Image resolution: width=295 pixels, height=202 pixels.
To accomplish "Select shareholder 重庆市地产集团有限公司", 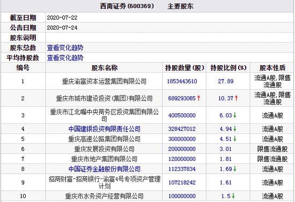I will pos(104,159).
